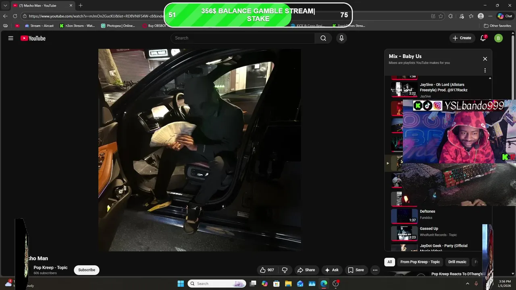Subscribe to Pop Kreep - Topic

pyautogui.click(x=87, y=270)
